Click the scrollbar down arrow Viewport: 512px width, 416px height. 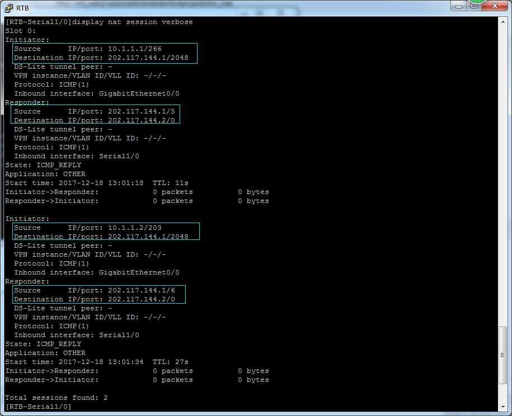pos(503,407)
